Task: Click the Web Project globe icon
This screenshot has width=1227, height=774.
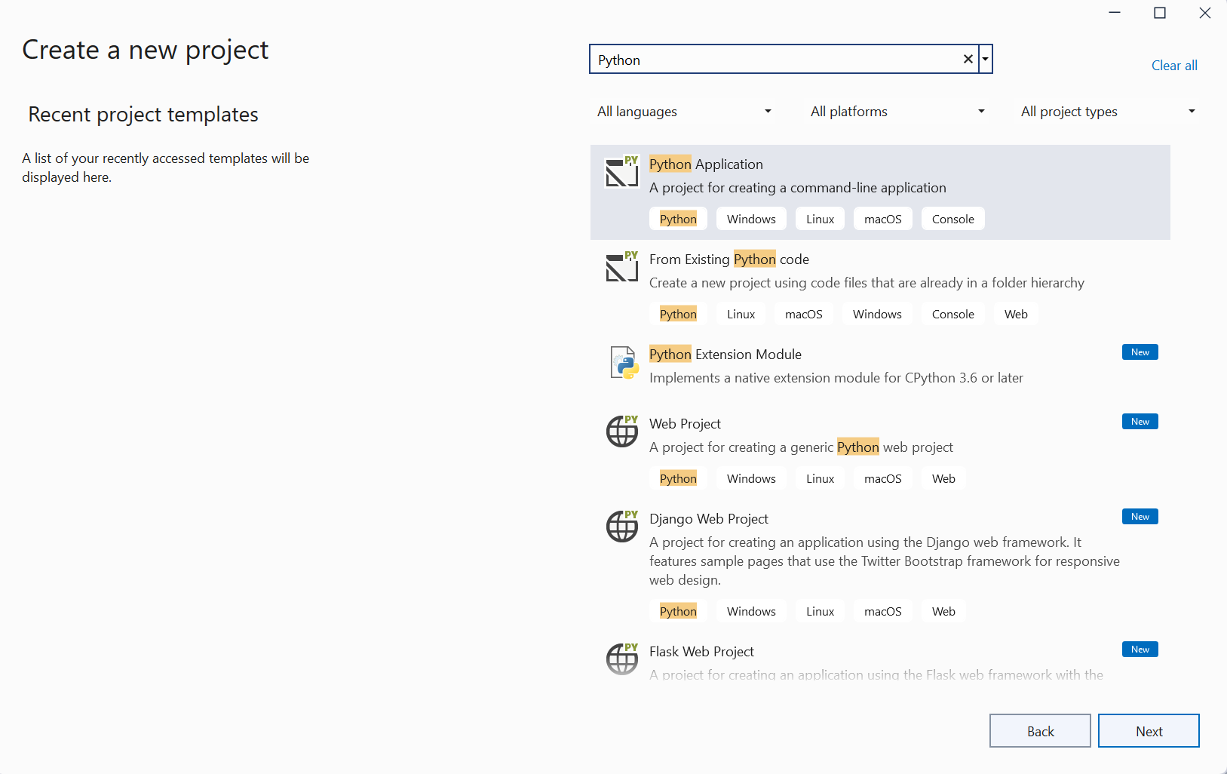Action: pyautogui.click(x=621, y=432)
